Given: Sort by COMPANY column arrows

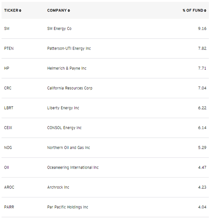Looking at the screenshot, I should click(69, 11).
